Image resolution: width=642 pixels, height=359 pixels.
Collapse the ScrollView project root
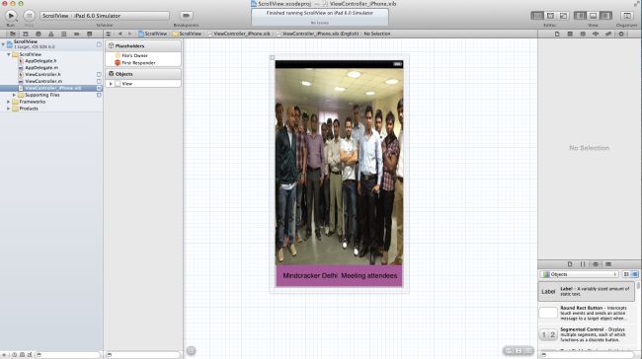tap(3, 43)
